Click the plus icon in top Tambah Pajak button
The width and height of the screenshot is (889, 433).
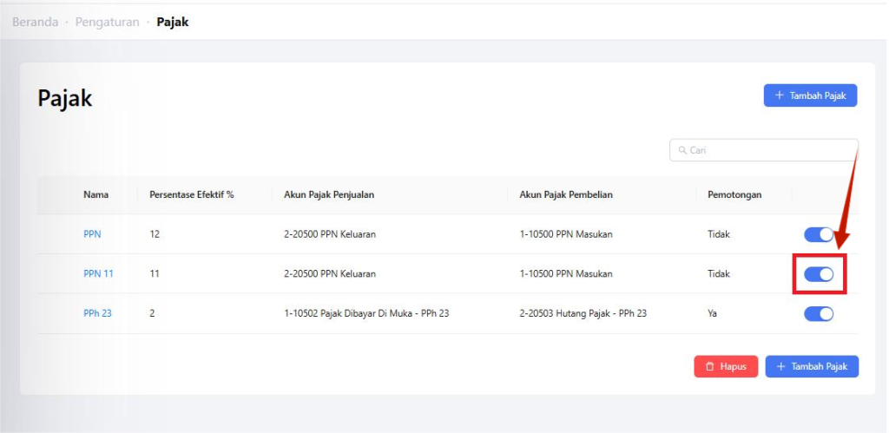tap(779, 95)
